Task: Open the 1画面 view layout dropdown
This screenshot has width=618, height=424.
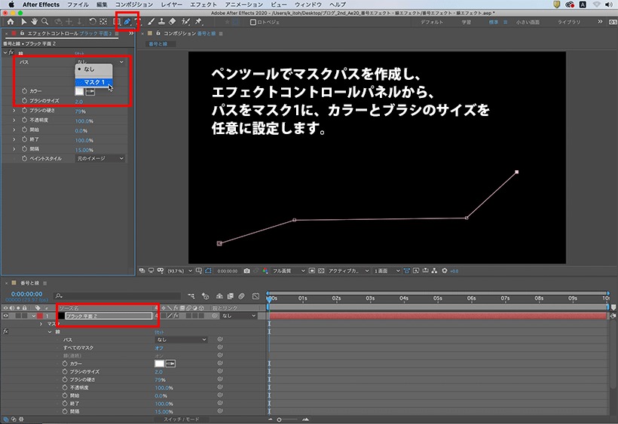Action: click(387, 271)
